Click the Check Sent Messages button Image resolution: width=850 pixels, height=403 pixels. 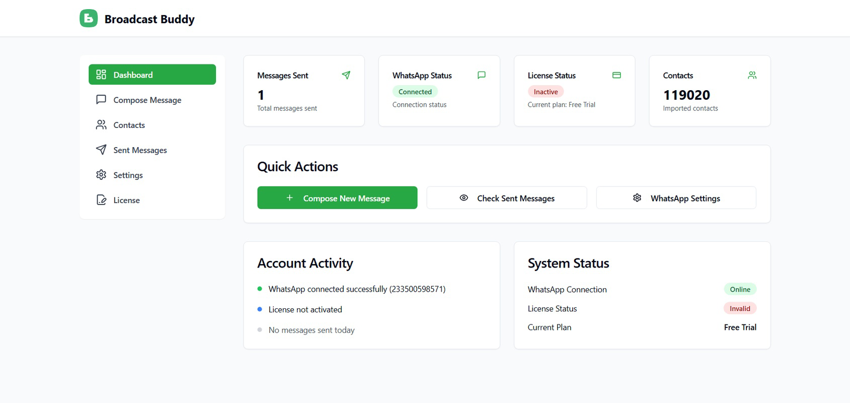click(x=507, y=197)
